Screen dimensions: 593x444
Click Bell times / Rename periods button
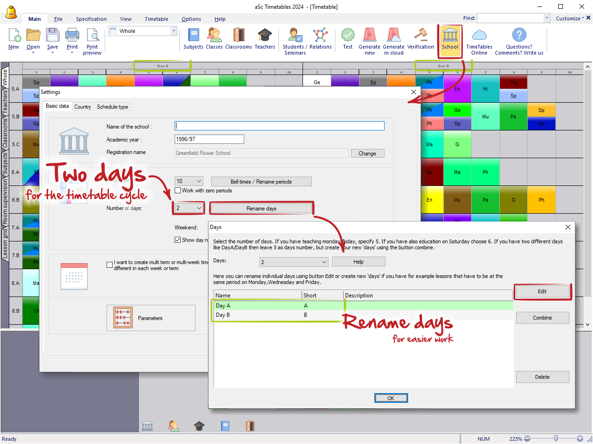tap(261, 181)
